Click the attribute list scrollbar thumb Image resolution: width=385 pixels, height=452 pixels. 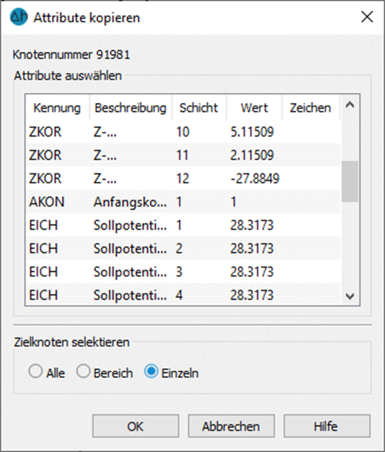(350, 181)
